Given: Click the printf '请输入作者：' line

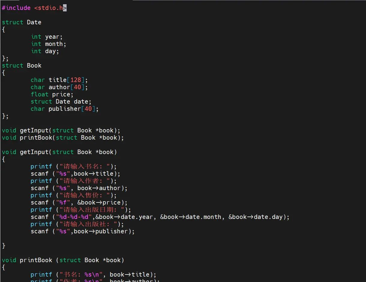Looking at the screenshot, I should [74, 181].
